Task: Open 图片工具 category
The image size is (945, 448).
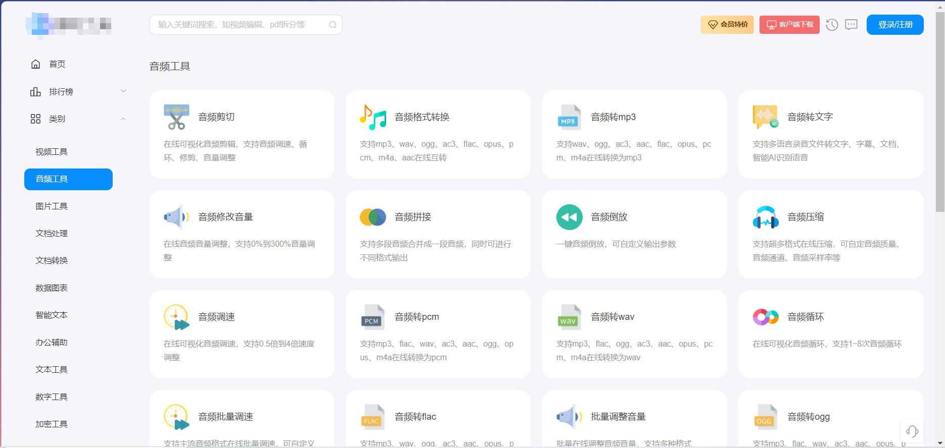Action: point(52,206)
